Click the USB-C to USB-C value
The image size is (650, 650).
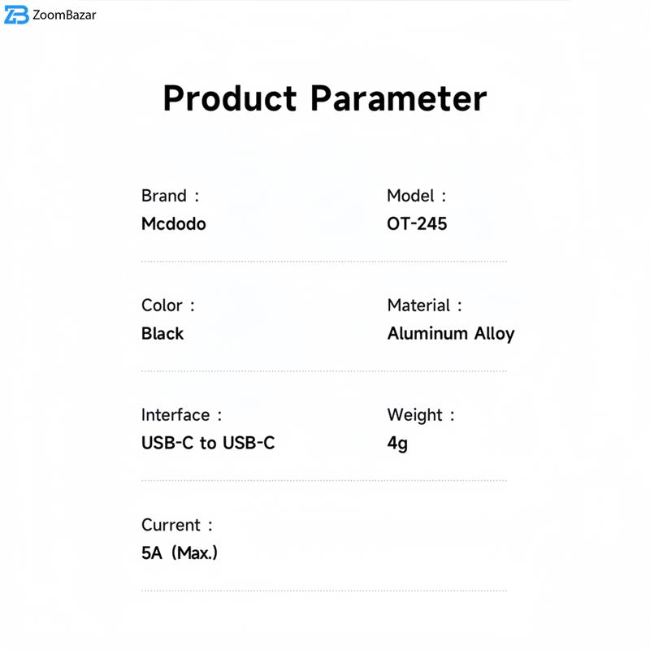click(x=208, y=443)
